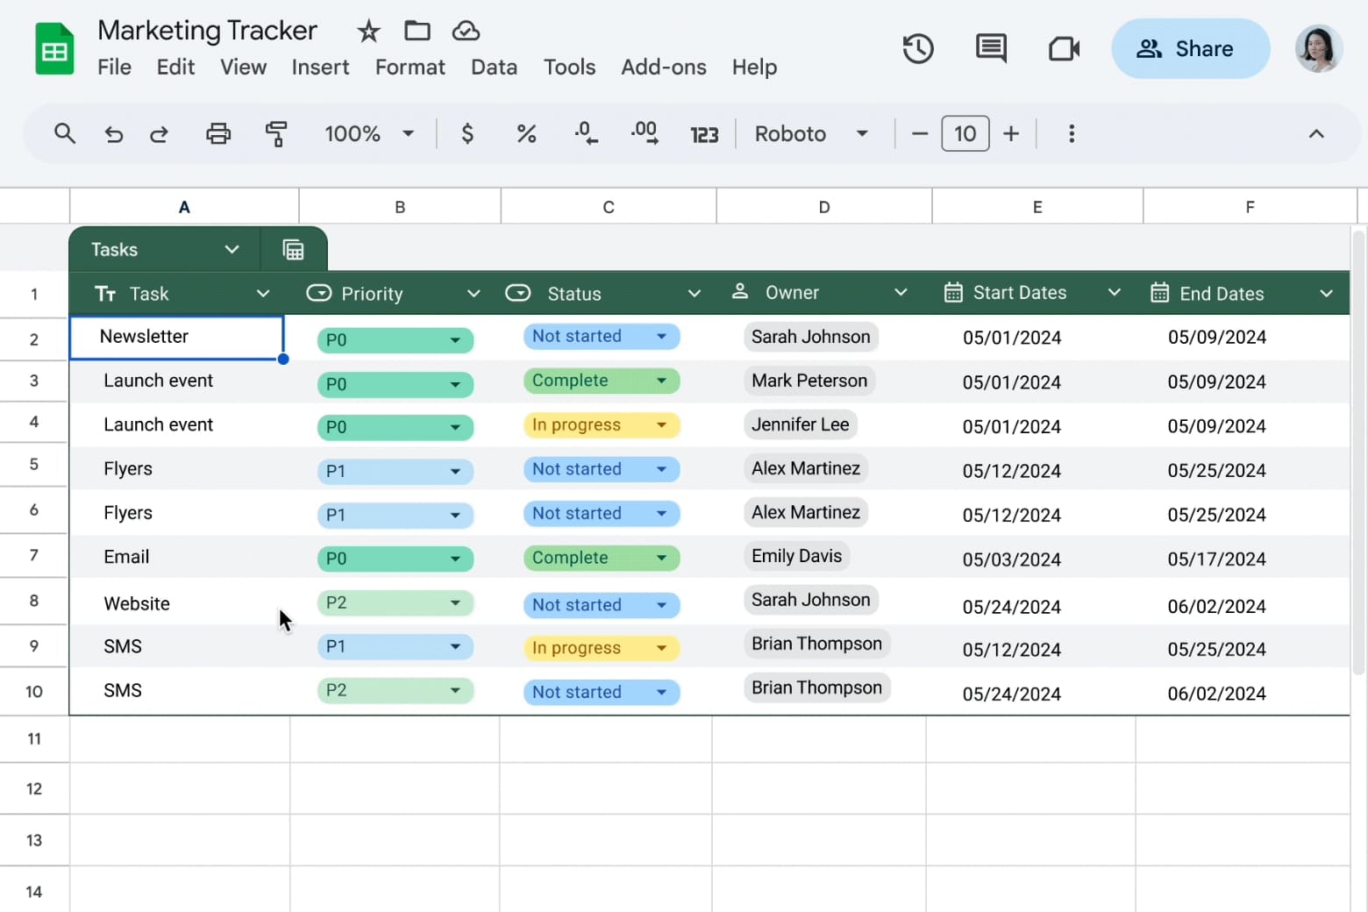This screenshot has width=1368, height=912.
Task: Redo the last action
Action: 159,133
